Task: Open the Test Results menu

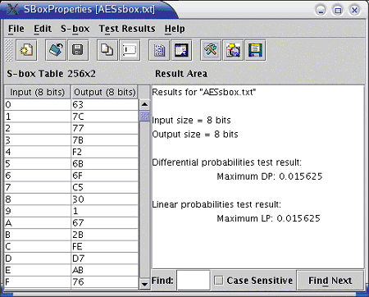Action: [x=127, y=29]
